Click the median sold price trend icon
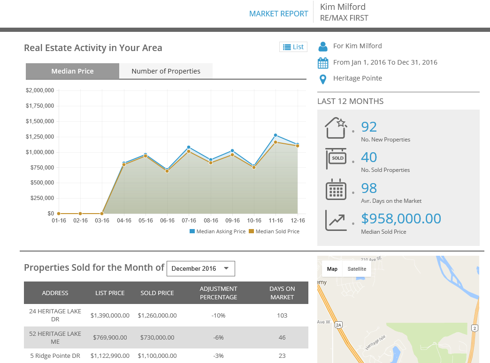The width and height of the screenshot is (490, 363). pyautogui.click(x=336, y=220)
